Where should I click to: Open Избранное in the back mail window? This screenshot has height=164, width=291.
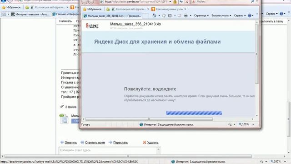coord(11,7)
